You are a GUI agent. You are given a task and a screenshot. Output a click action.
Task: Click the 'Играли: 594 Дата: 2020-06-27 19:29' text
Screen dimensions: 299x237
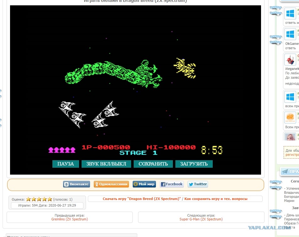click(x=47, y=205)
